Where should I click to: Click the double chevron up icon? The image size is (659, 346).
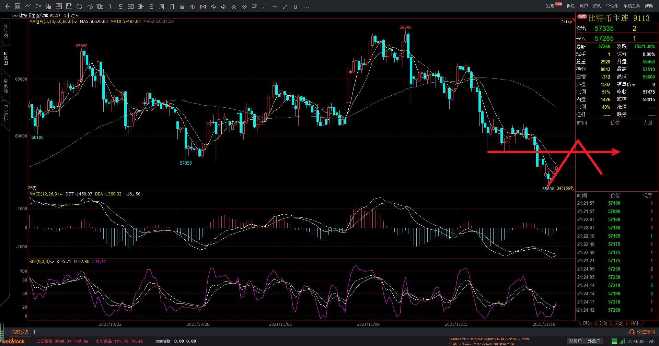coord(234,7)
